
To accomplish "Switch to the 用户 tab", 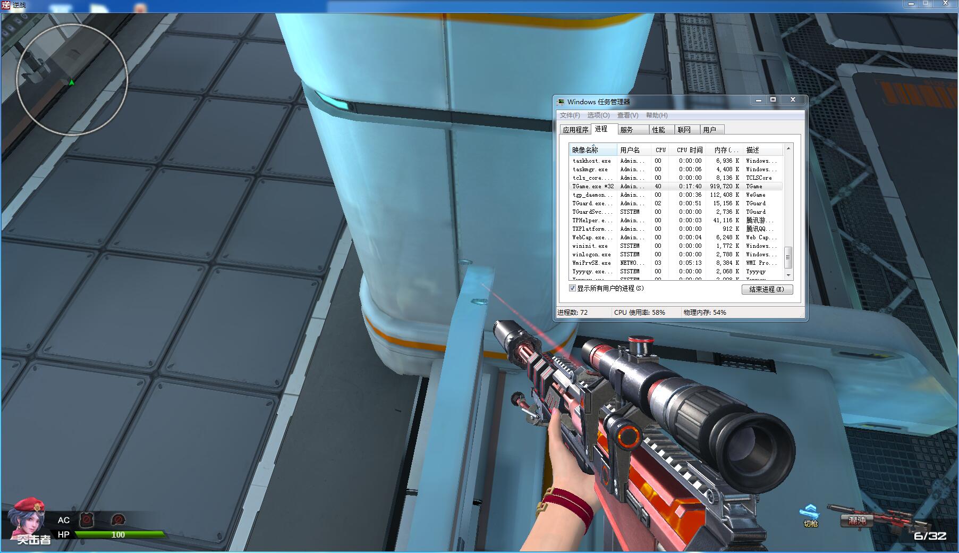I will pos(712,130).
